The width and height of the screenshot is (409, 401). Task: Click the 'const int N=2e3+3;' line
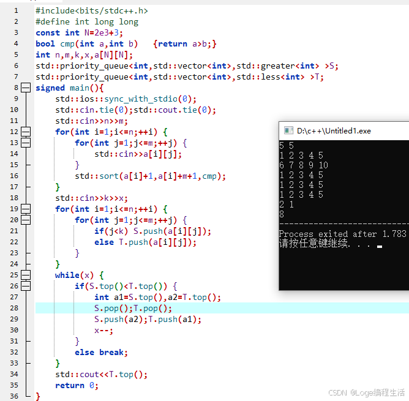coord(80,33)
